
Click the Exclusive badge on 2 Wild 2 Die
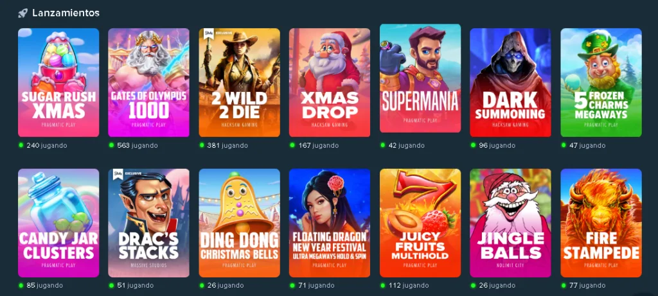point(218,33)
